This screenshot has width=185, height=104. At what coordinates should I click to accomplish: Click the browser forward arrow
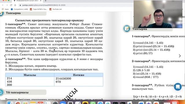(x=7, y=5)
